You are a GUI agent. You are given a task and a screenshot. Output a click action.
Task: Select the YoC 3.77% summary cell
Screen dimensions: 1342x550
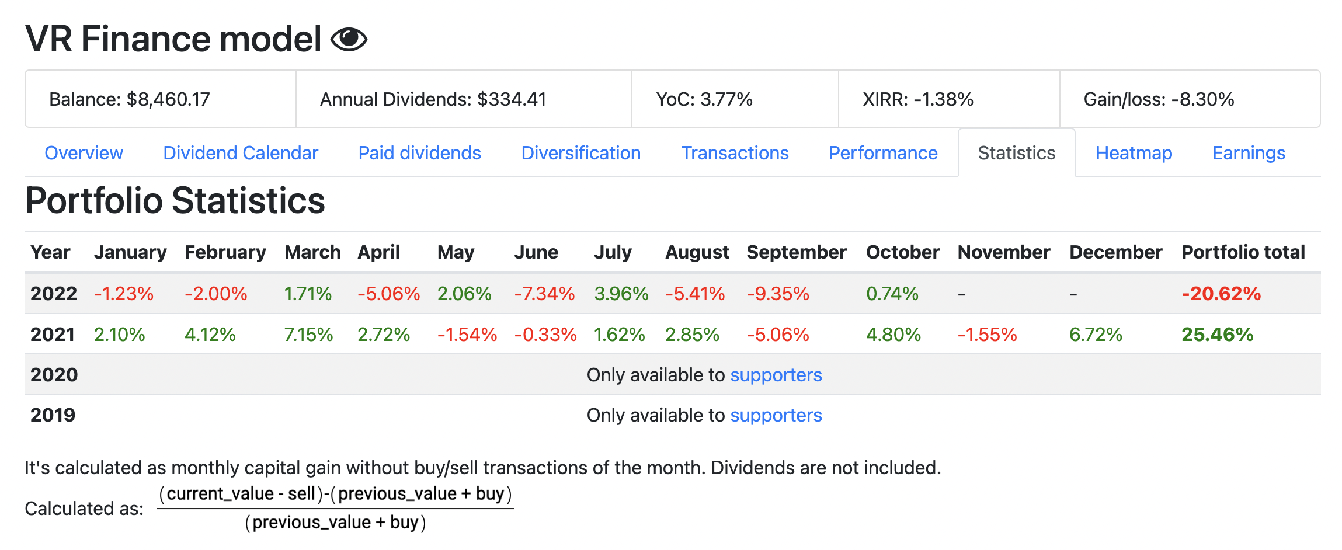pos(735,99)
